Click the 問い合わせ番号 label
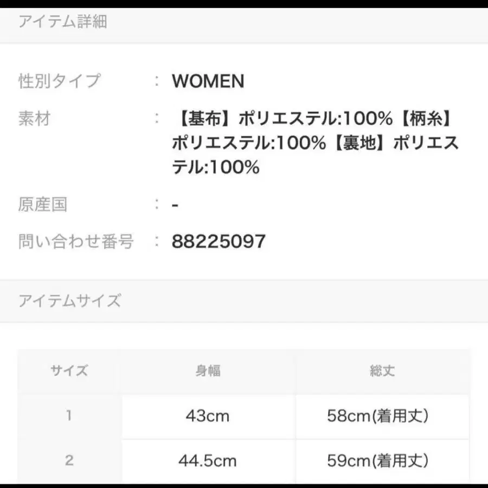Image resolution: width=488 pixels, height=488 pixels. click(x=76, y=241)
